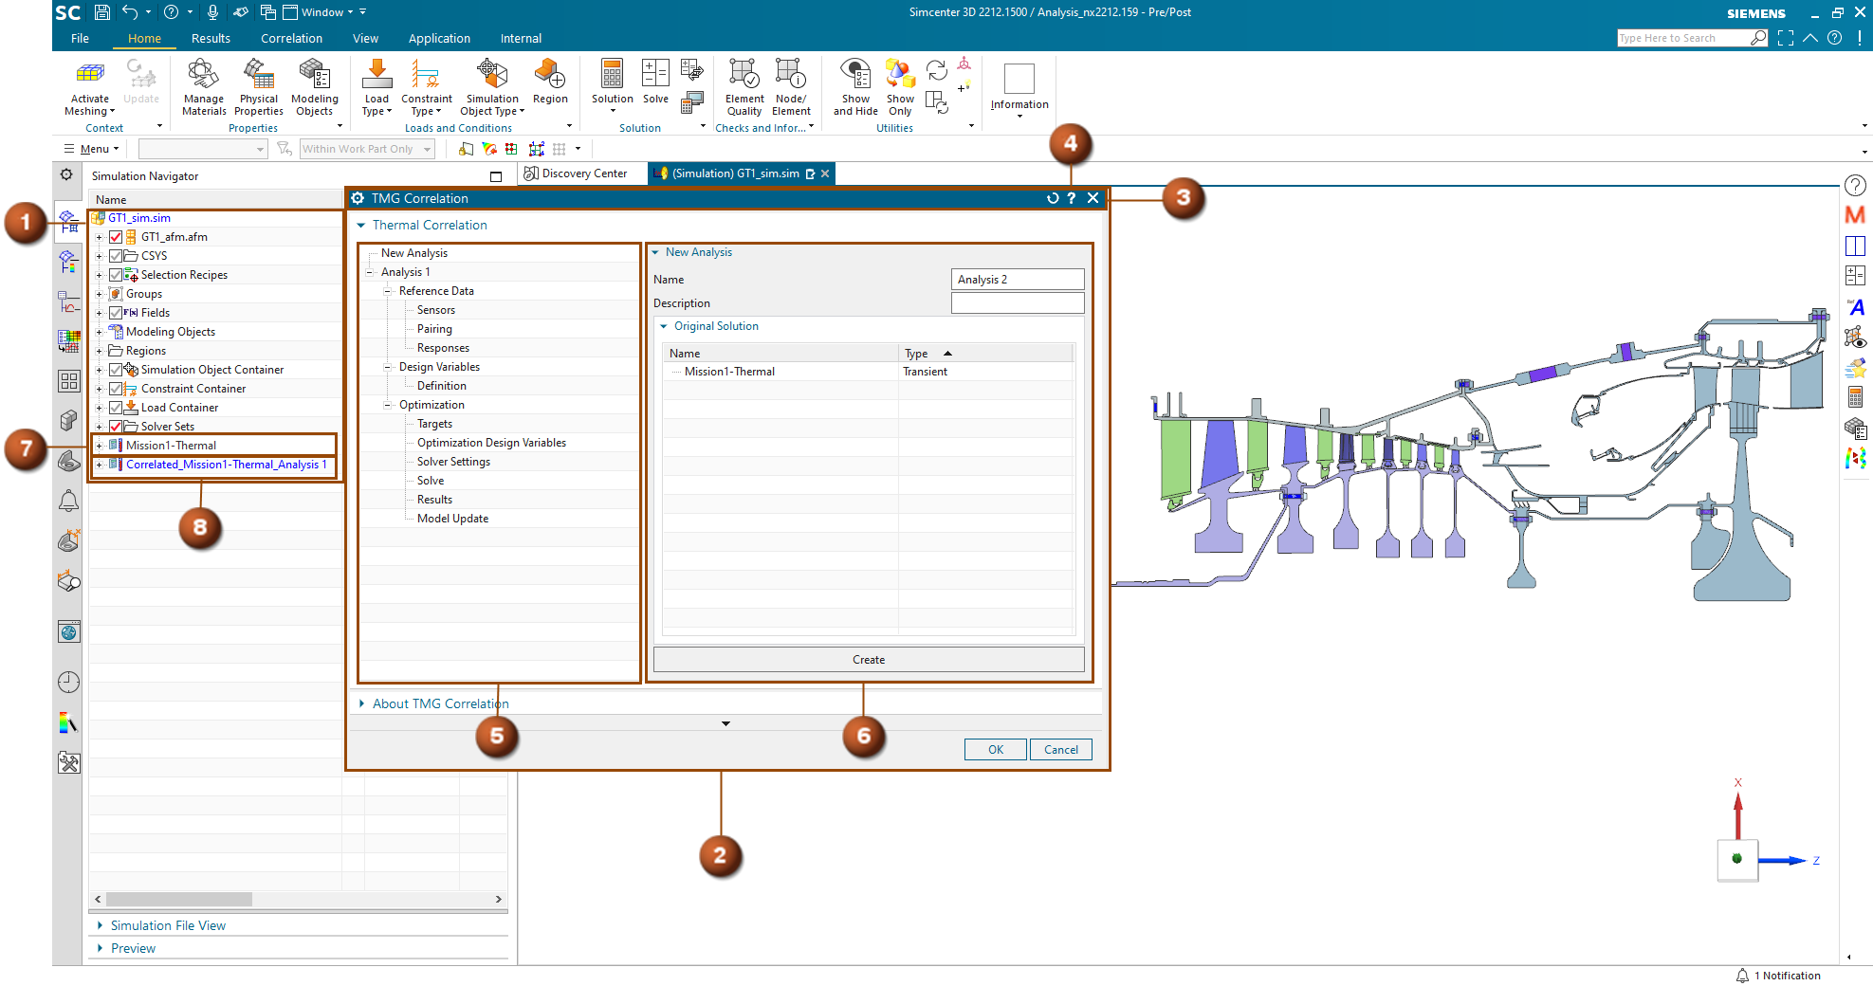Click the Show and Hide icon

click(855, 75)
